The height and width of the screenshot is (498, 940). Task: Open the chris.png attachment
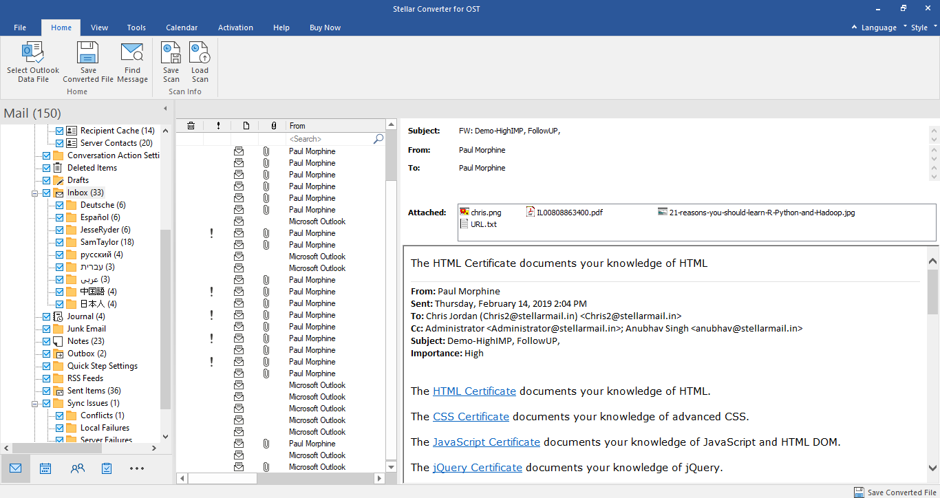point(485,213)
